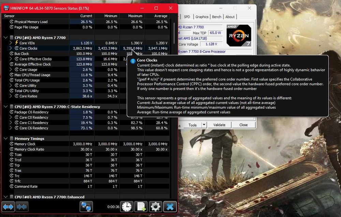Image resolution: width=341 pixels, height=217 pixels.
Task: Click the C-State Residency section chip icon
Action: 12,107
